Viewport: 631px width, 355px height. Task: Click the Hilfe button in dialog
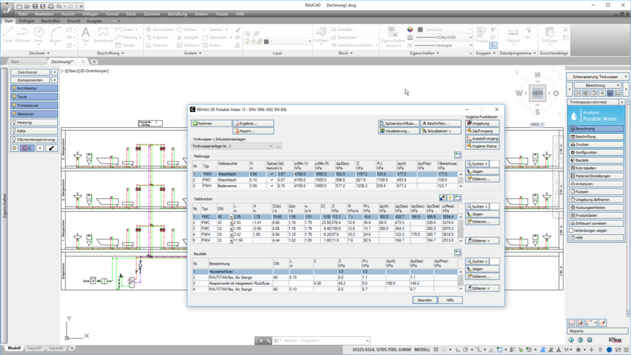click(449, 300)
